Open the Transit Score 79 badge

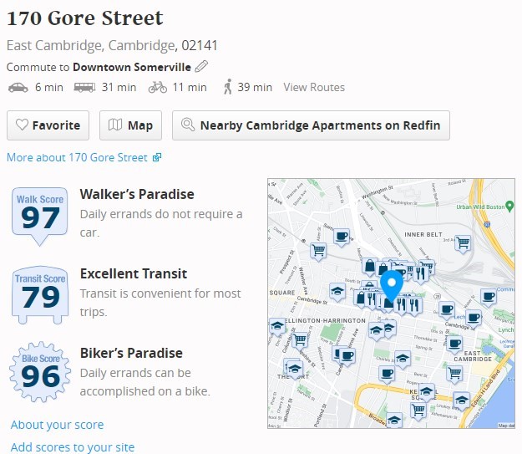40,294
